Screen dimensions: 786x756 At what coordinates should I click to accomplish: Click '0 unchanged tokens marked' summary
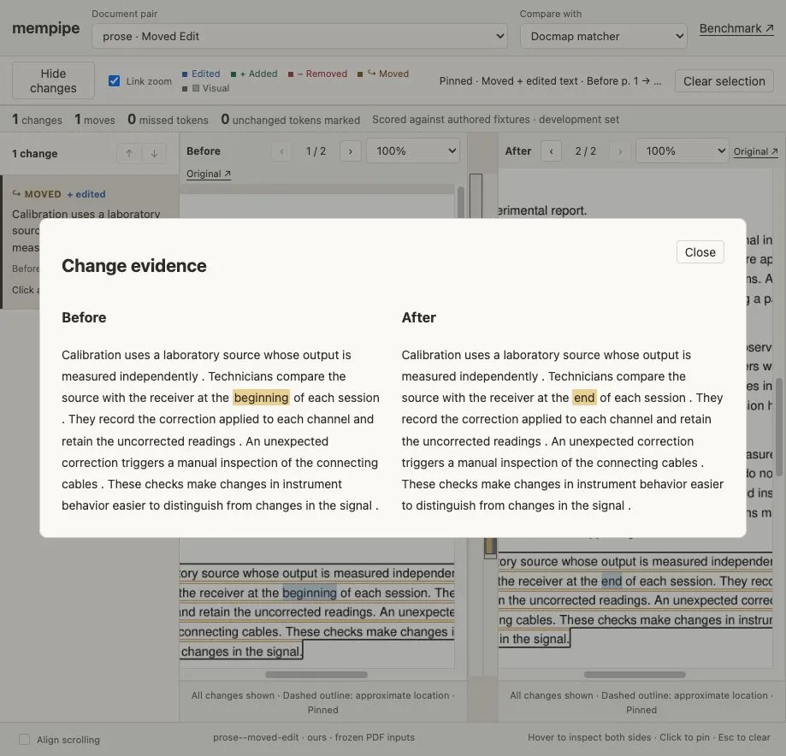click(x=291, y=120)
